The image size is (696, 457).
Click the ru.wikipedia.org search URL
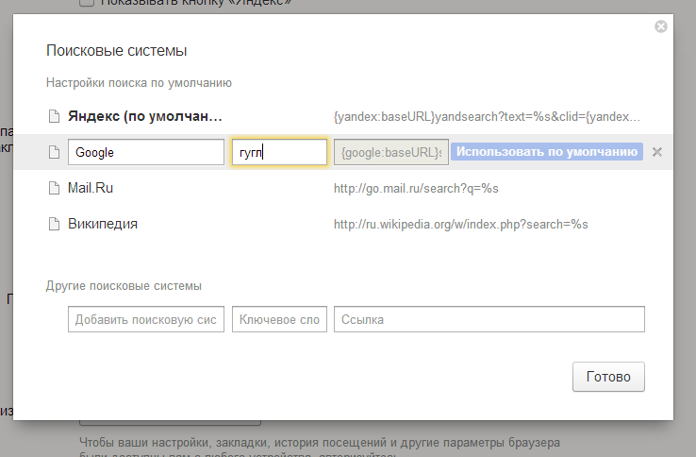click(461, 224)
